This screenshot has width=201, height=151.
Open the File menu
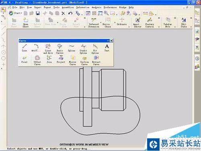click(x=15, y=7)
